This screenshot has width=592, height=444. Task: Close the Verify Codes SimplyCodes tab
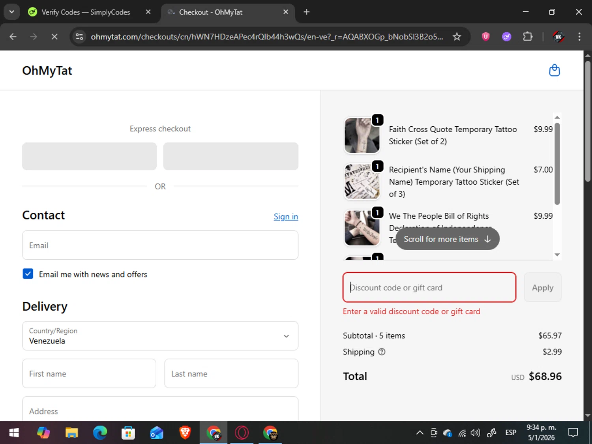[148, 12]
